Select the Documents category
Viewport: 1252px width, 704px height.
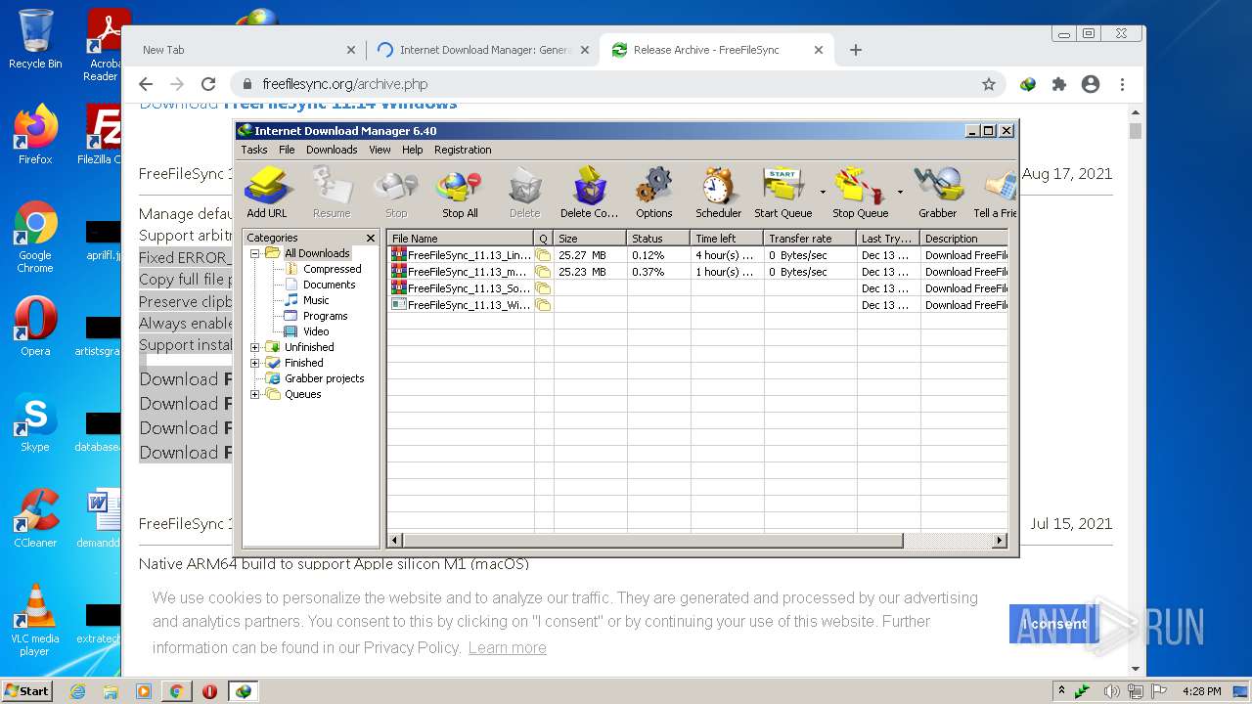[329, 285]
